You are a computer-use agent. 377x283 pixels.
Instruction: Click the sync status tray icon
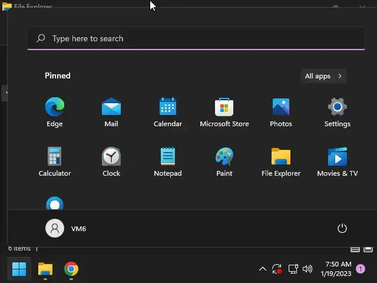(276, 269)
